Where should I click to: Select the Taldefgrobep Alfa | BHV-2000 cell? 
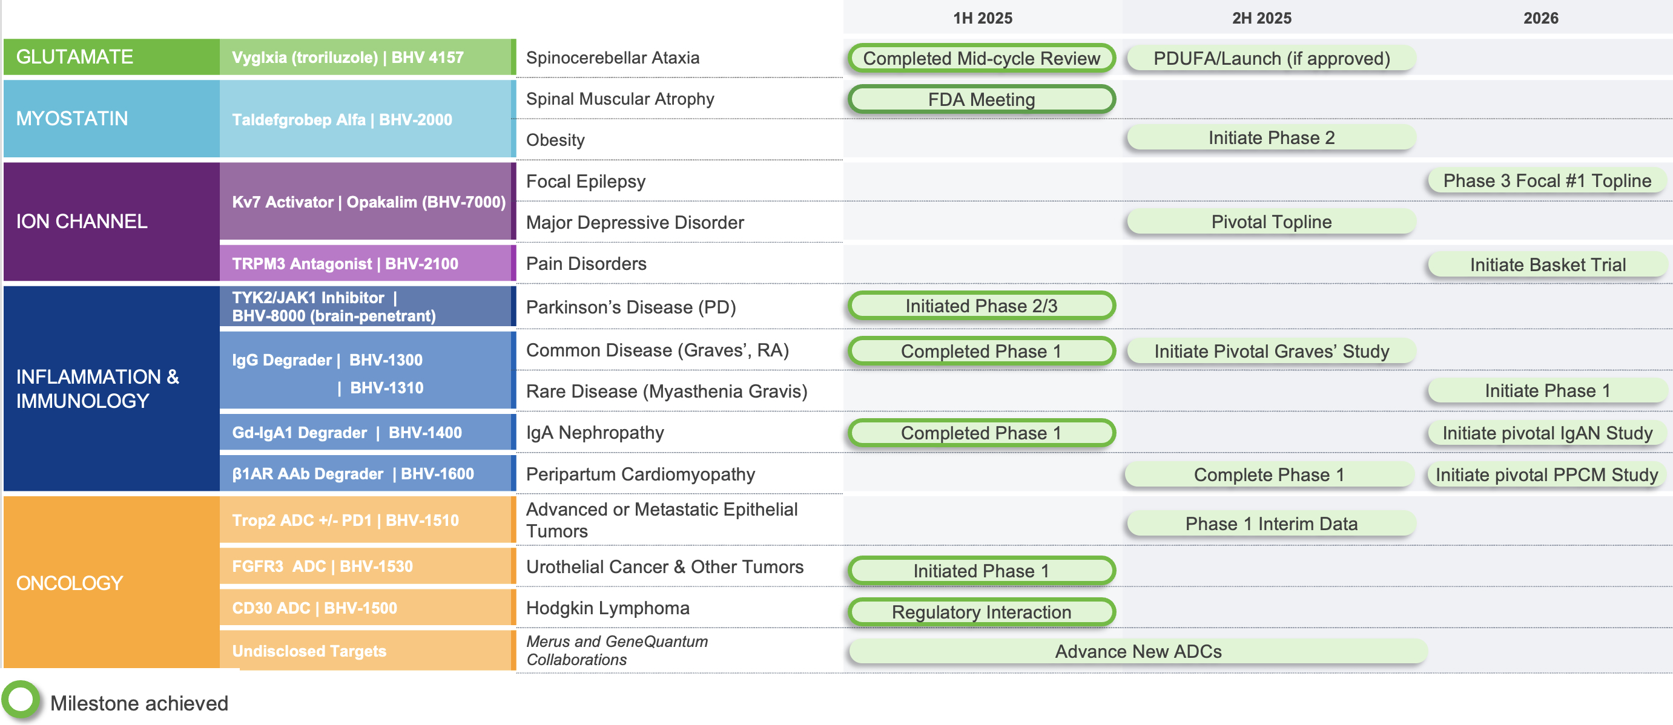367,119
